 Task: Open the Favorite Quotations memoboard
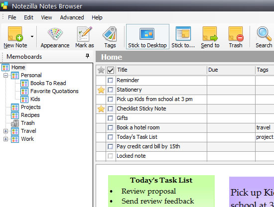[54, 91]
